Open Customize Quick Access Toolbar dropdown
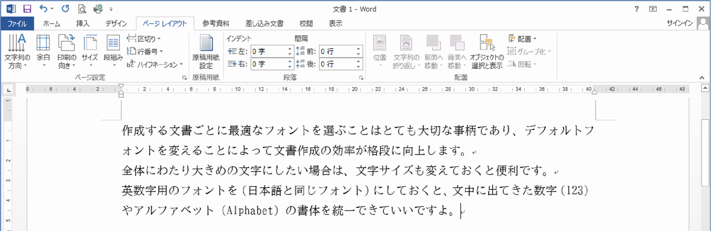711x231 pixels. [x=111, y=9]
